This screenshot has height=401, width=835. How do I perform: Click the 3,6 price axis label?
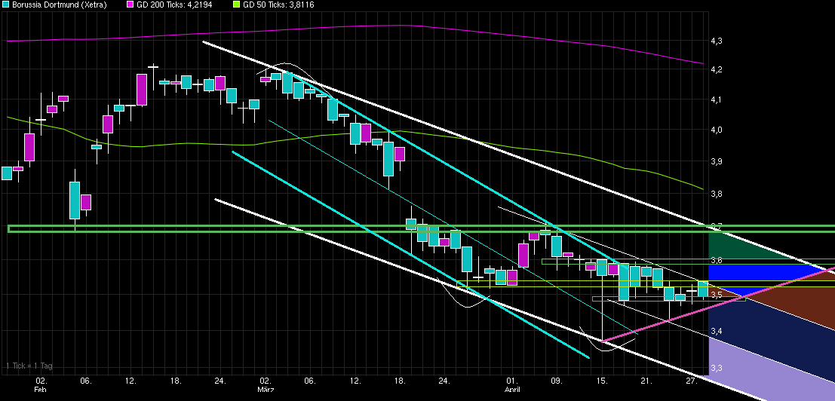(x=717, y=260)
